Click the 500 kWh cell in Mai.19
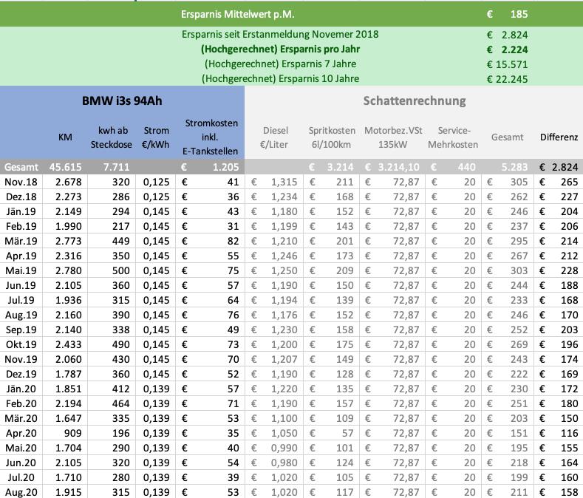The image size is (583, 498). tap(121, 270)
